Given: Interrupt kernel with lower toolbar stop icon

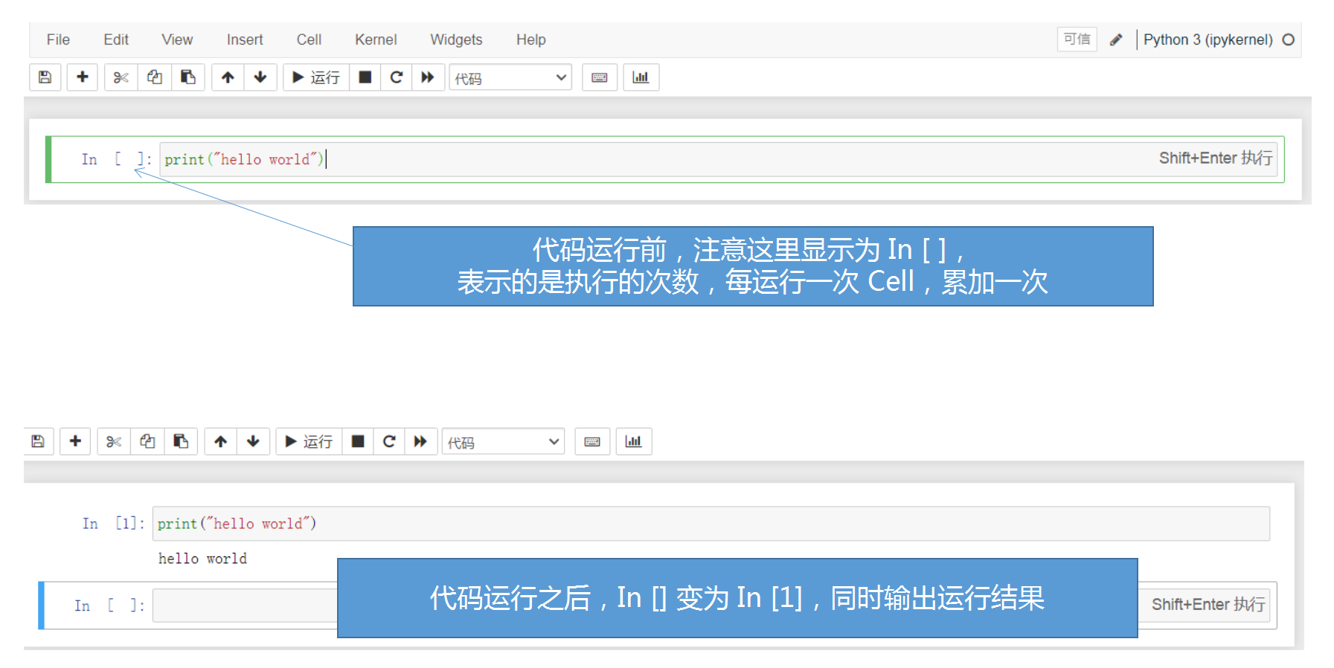Looking at the screenshot, I should click(357, 442).
